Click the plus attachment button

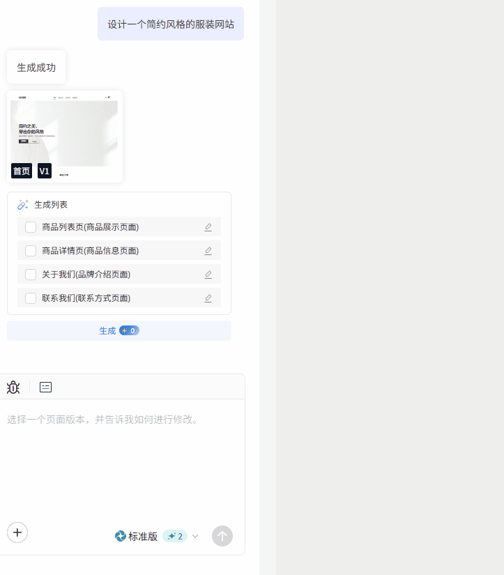pyautogui.click(x=17, y=532)
